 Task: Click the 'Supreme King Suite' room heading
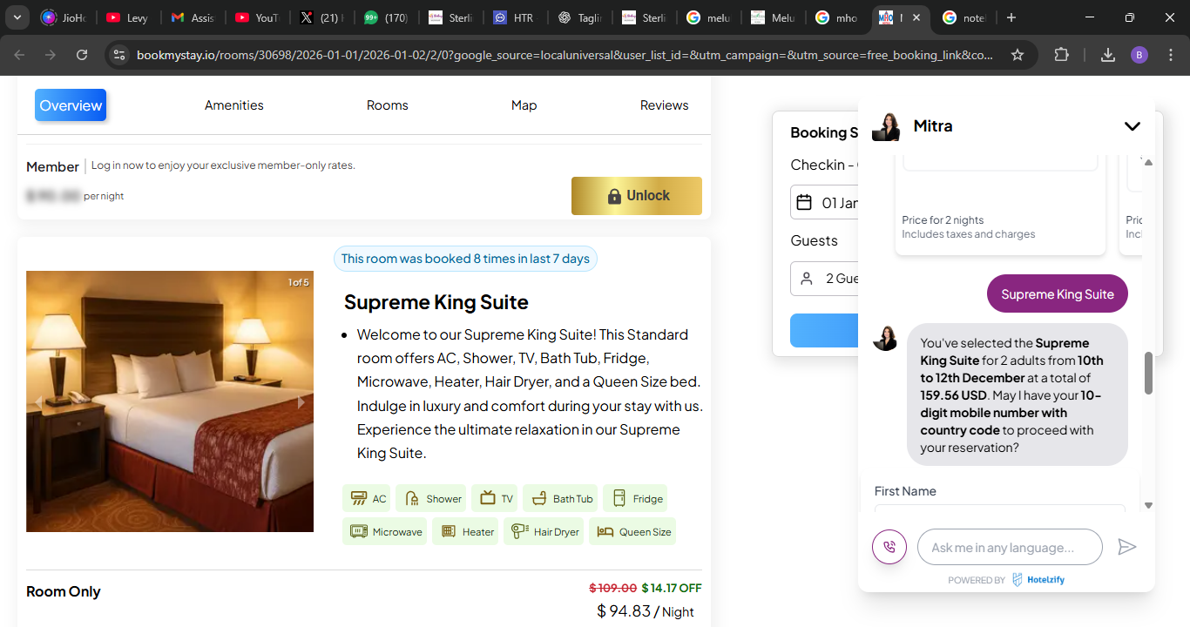coord(436,302)
